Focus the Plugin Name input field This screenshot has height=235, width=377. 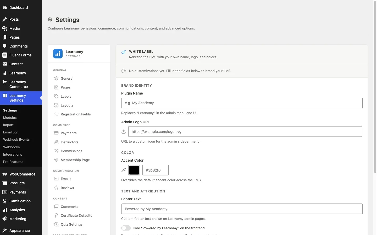(x=242, y=103)
